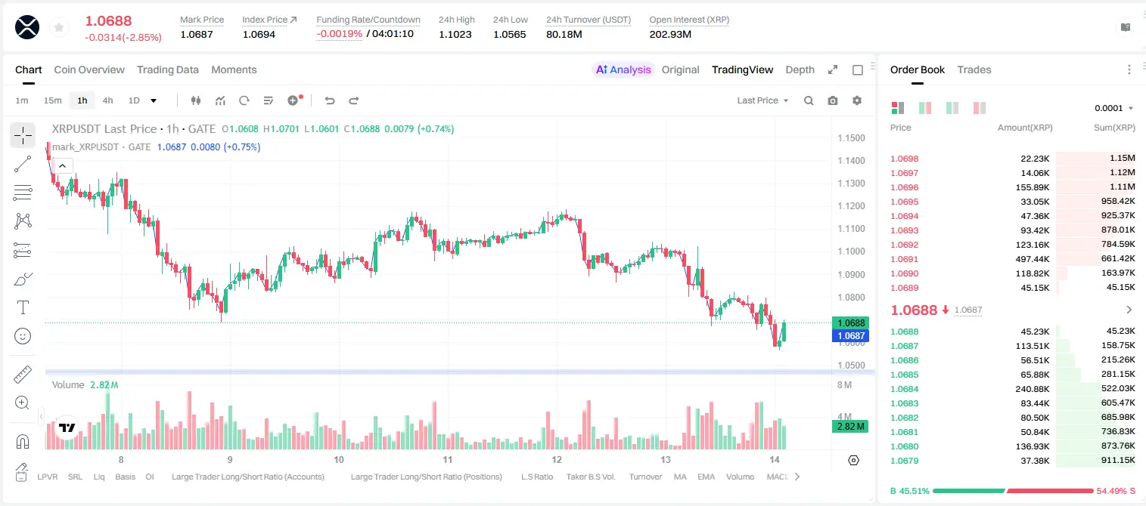Show only sell orders in order book

(x=980, y=108)
